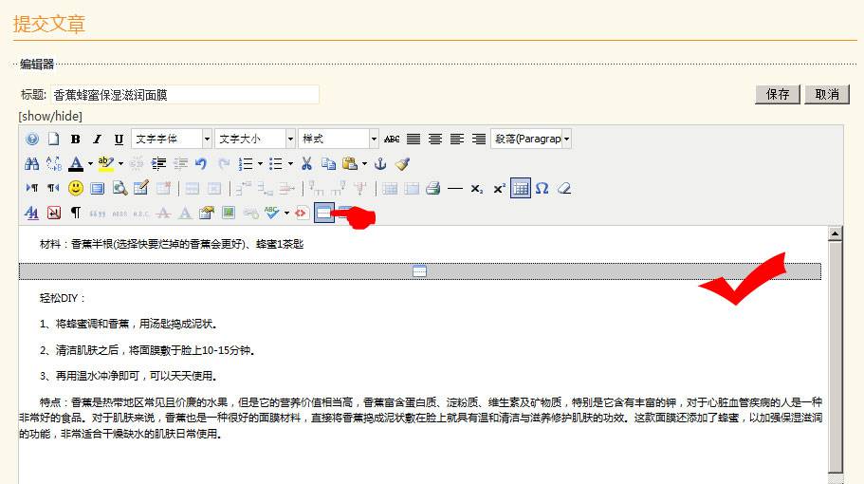Toggle superscript formatting
The width and height of the screenshot is (864, 484).
coord(499,189)
